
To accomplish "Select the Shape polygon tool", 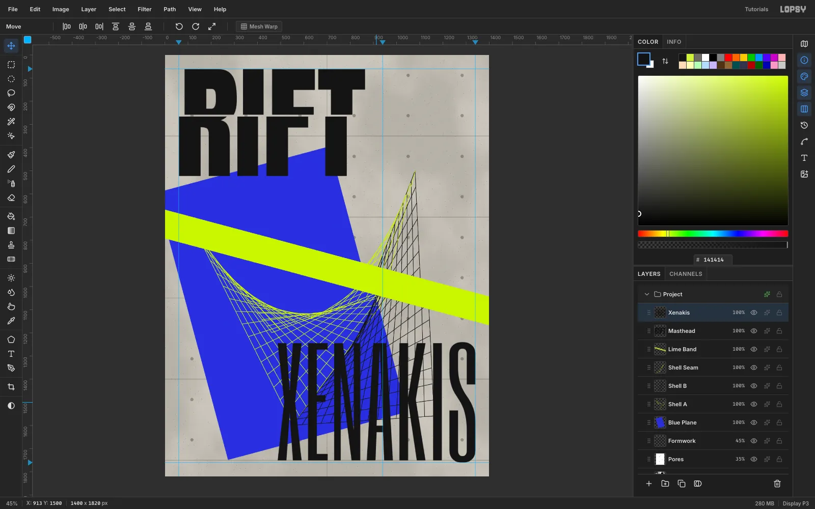I will [x=11, y=340].
